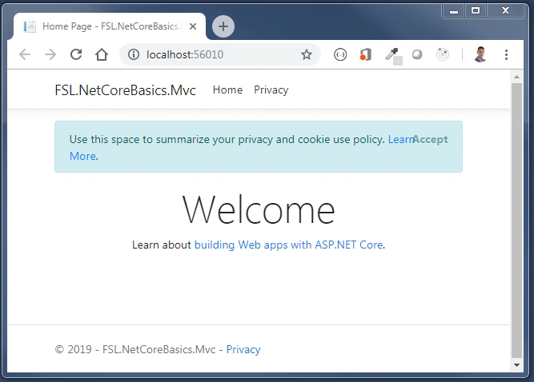This screenshot has height=382, width=534.
Task: Activate the eyedropper color picker extension
Action: pyautogui.click(x=392, y=55)
